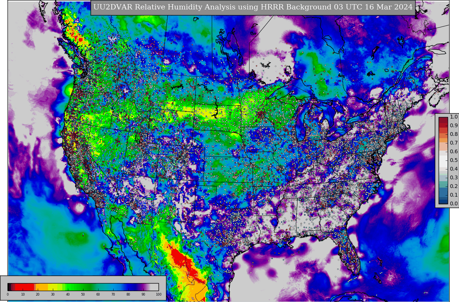
Task: Click the 20 tick label on the humidity colorbar
Action: pos(38,294)
